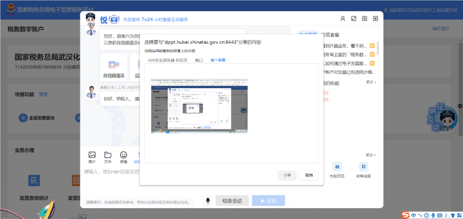Toggle Chinese/English 中 mode in IME bar

(414, 215)
